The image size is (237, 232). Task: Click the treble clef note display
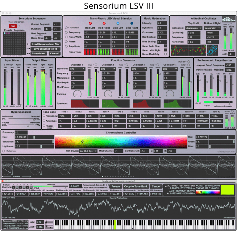click(x=48, y=223)
